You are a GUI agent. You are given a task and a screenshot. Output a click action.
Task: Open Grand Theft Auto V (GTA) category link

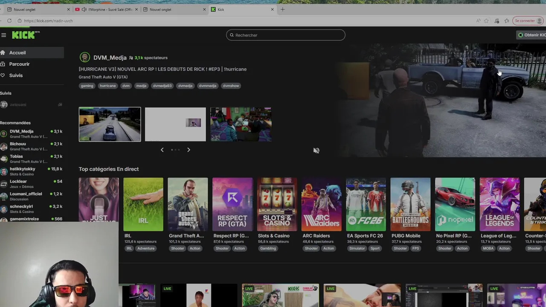click(103, 77)
